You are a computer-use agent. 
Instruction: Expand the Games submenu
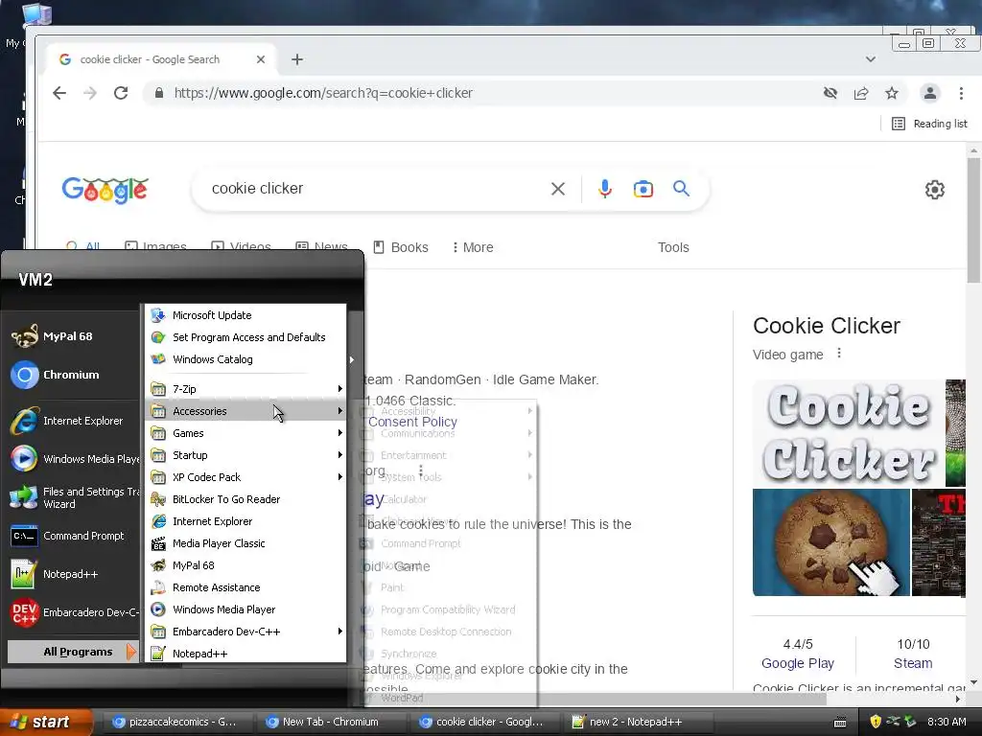[245, 433]
